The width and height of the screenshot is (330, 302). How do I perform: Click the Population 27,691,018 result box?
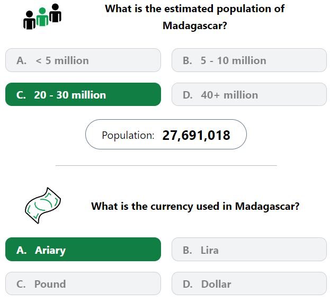click(x=166, y=135)
